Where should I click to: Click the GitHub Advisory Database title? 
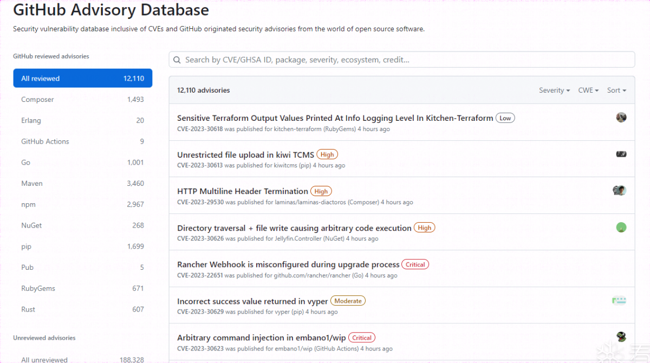(x=111, y=10)
